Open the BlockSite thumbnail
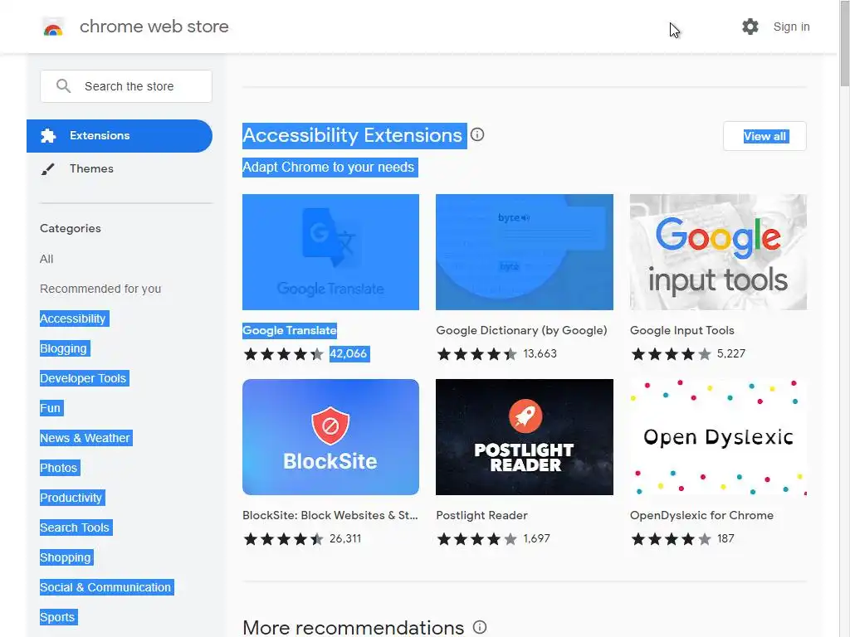This screenshot has width=850, height=637. click(x=330, y=436)
